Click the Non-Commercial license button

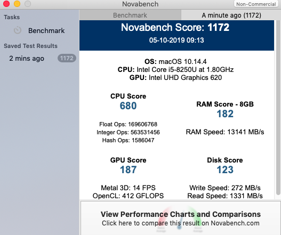click(256, 4)
